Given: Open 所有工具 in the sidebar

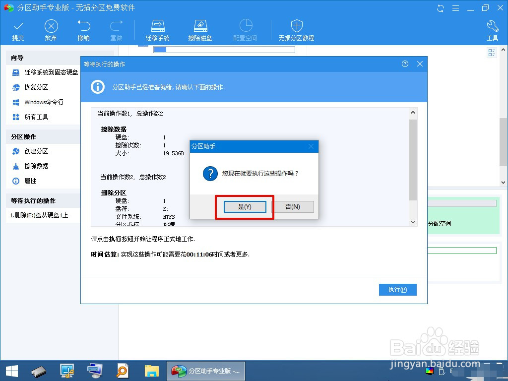Looking at the screenshot, I should pos(30,117).
